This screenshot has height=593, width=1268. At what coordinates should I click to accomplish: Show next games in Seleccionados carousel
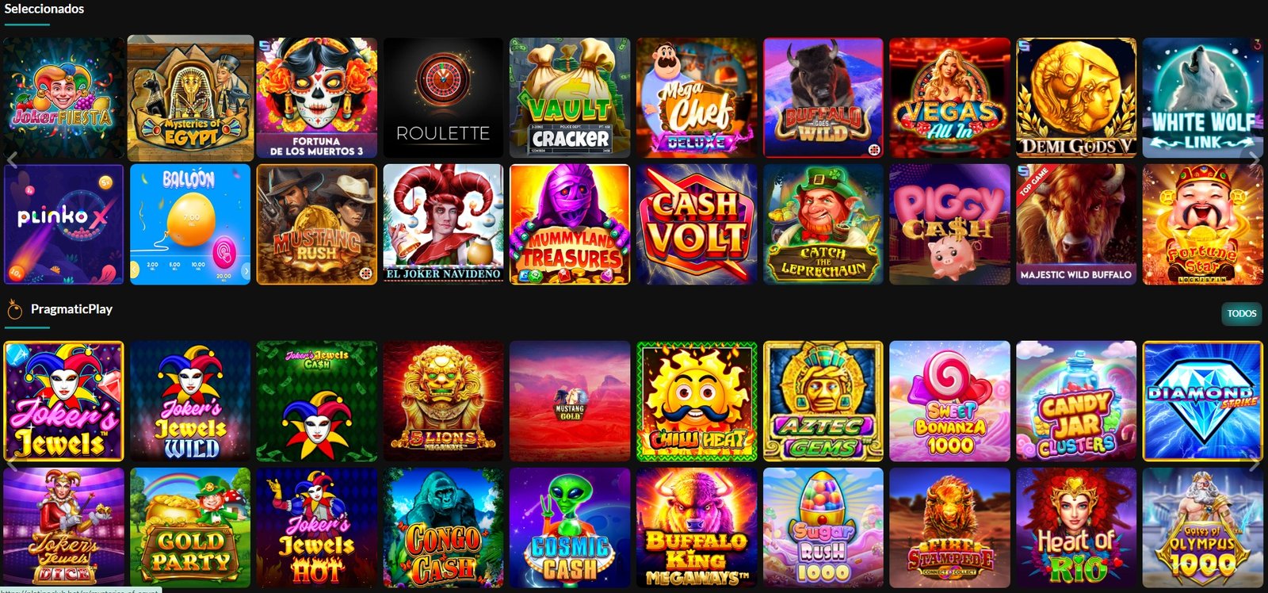coord(1255,161)
